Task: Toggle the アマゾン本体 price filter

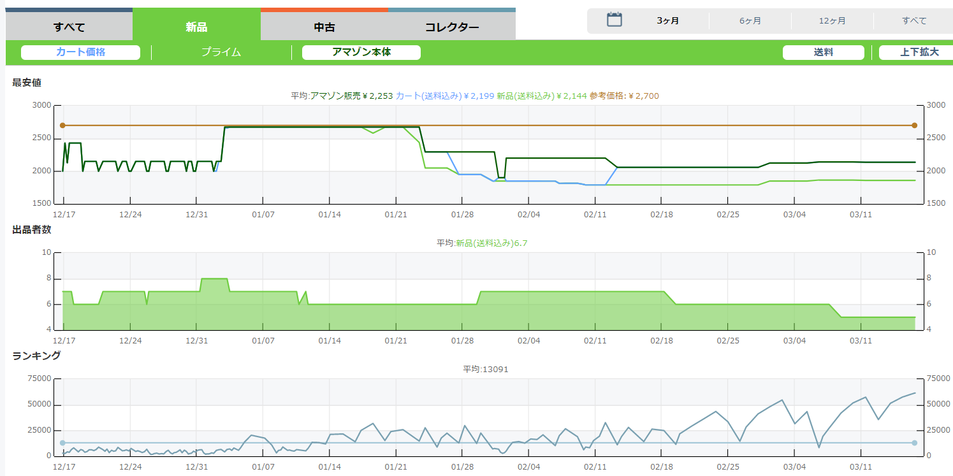Action: point(361,52)
